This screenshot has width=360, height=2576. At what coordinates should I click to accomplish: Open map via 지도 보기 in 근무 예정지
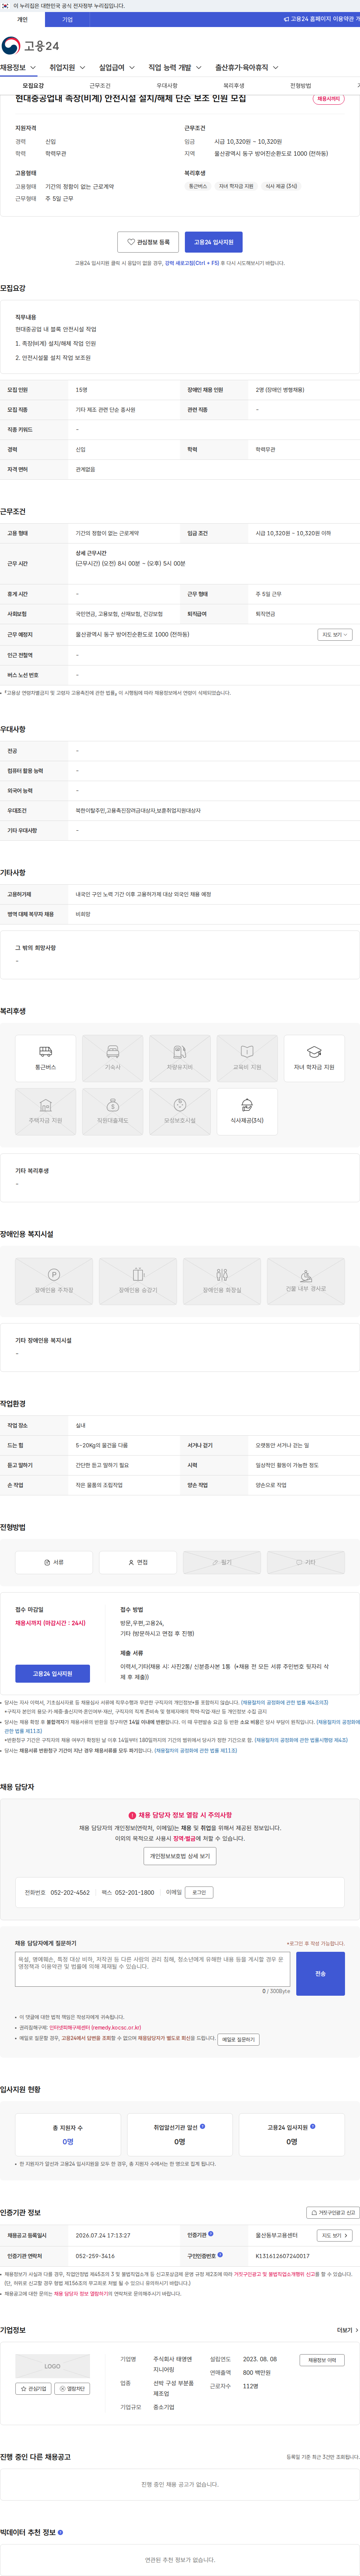334,635
